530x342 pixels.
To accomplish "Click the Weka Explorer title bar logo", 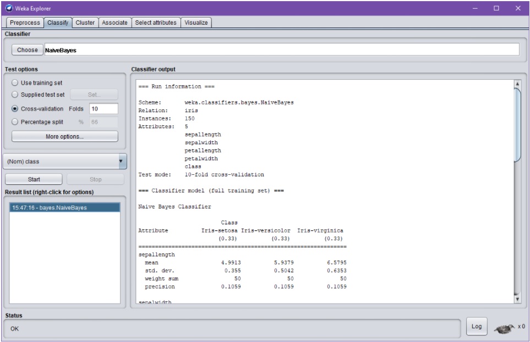I will click(9, 8).
